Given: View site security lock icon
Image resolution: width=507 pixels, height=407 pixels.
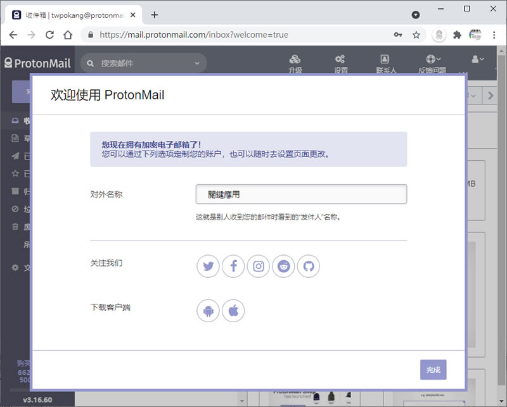Looking at the screenshot, I should click(91, 35).
